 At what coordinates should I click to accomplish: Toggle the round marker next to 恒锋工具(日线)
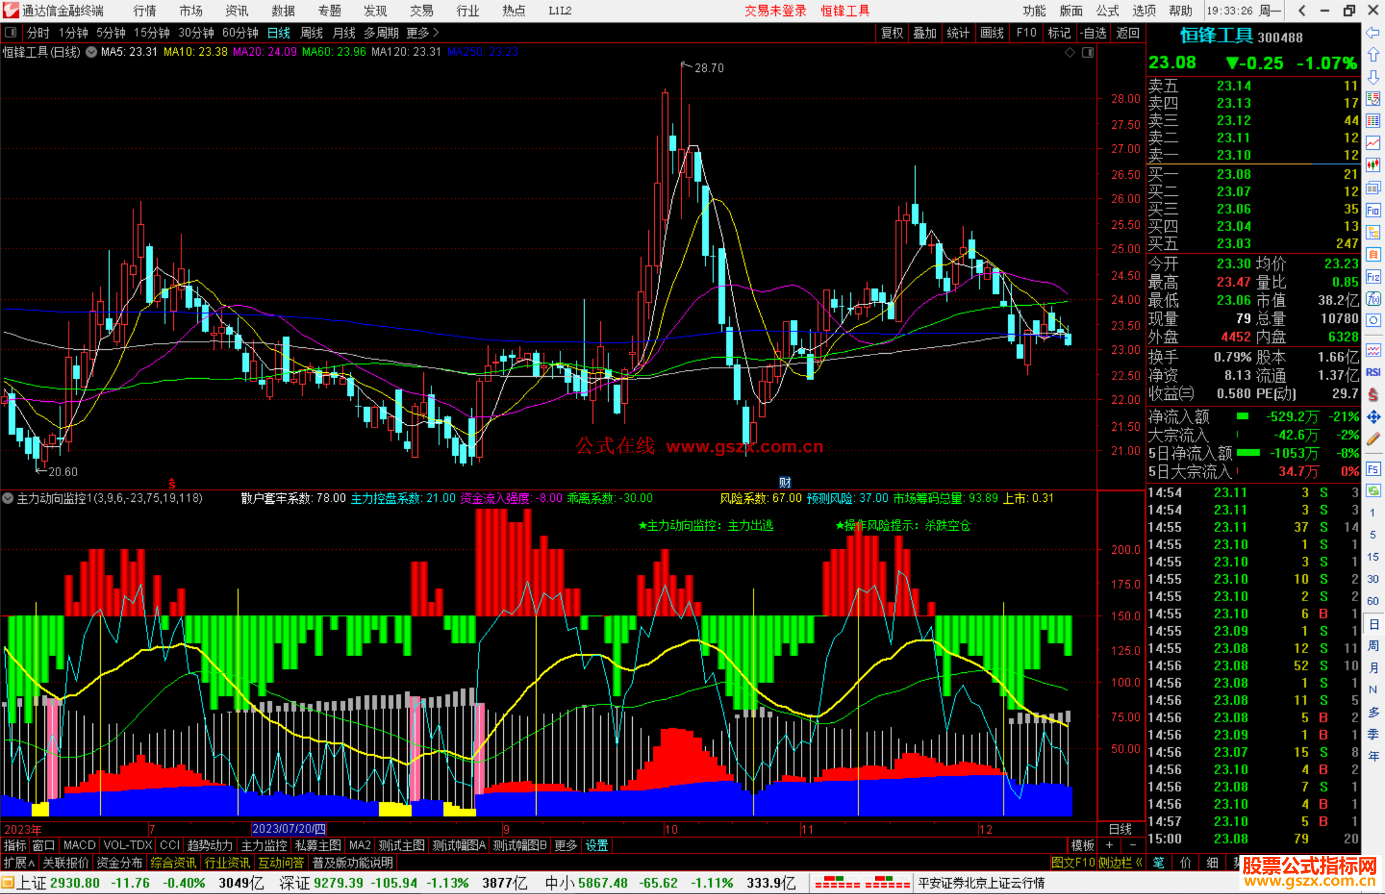(x=91, y=52)
